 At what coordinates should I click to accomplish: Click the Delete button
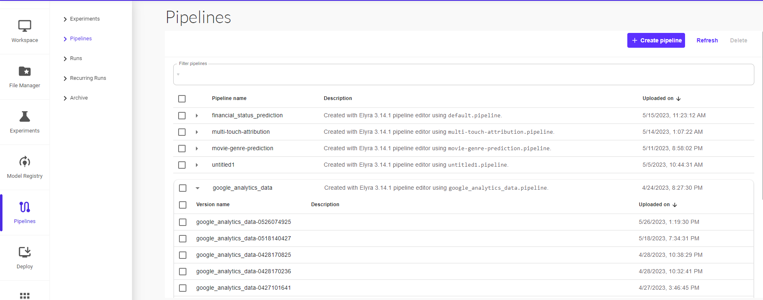[x=739, y=40]
